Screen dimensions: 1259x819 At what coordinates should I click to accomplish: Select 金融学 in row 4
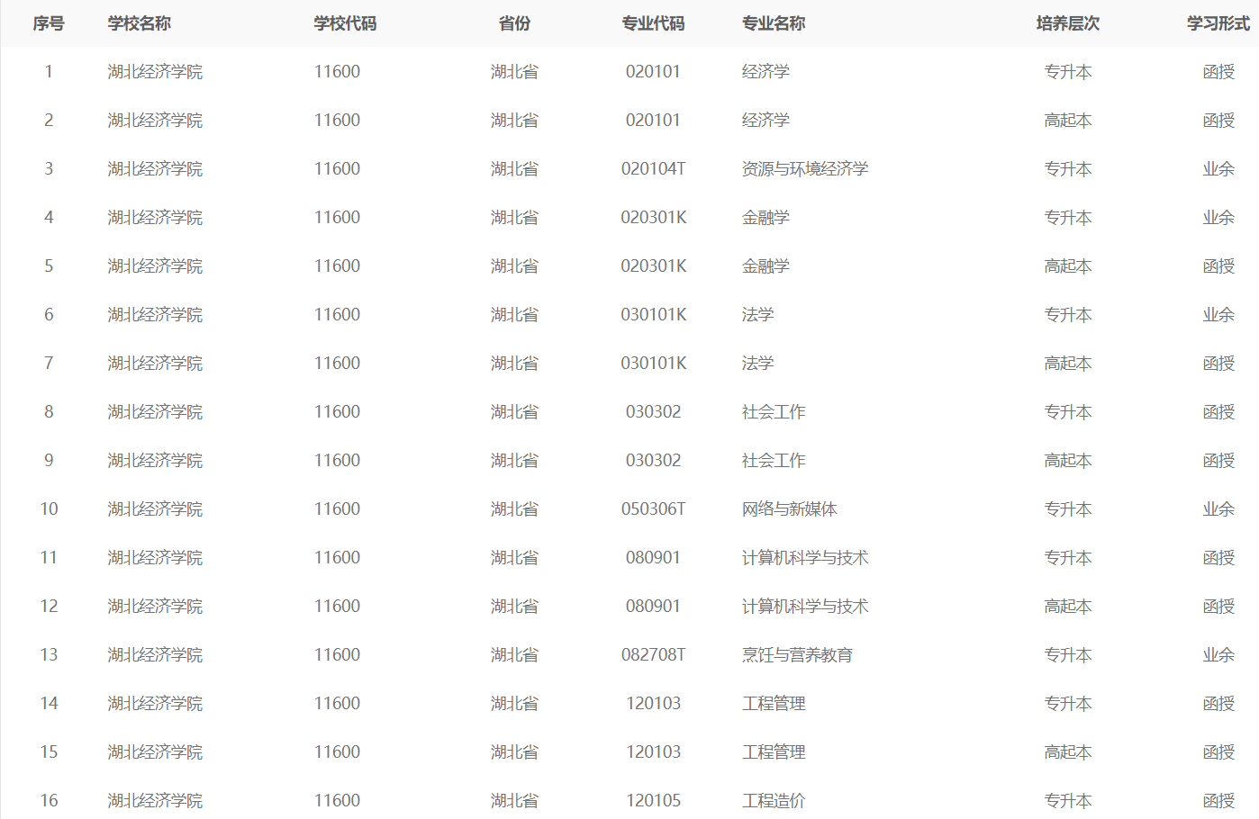765,218
